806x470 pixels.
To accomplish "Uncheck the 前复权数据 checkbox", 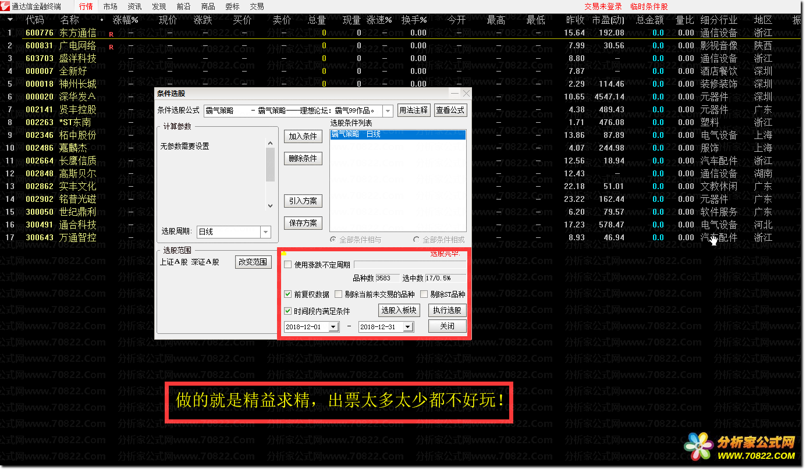I will (x=288, y=294).
